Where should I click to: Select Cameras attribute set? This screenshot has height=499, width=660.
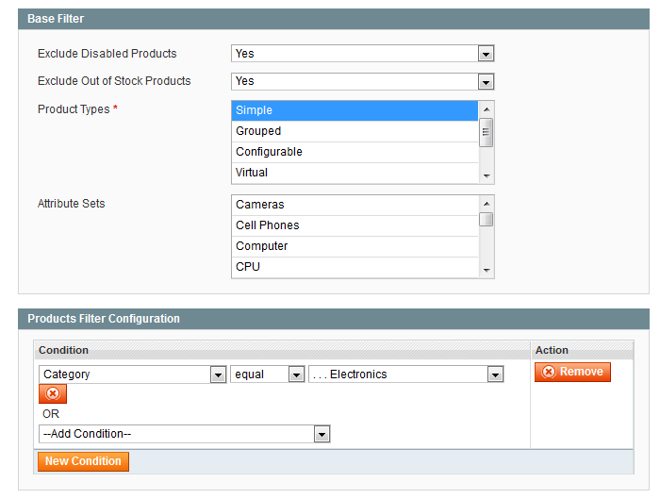[x=354, y=205]
